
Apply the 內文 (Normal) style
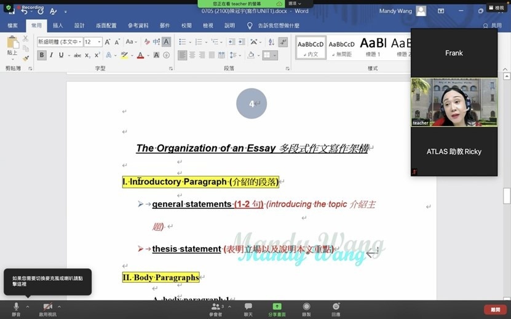311,48
